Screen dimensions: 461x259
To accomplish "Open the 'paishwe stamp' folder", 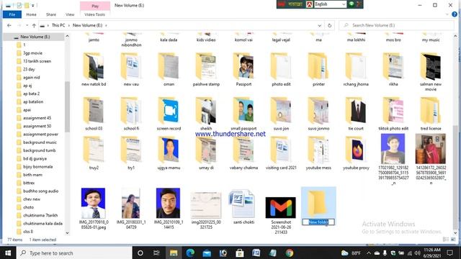I will 206,70.
